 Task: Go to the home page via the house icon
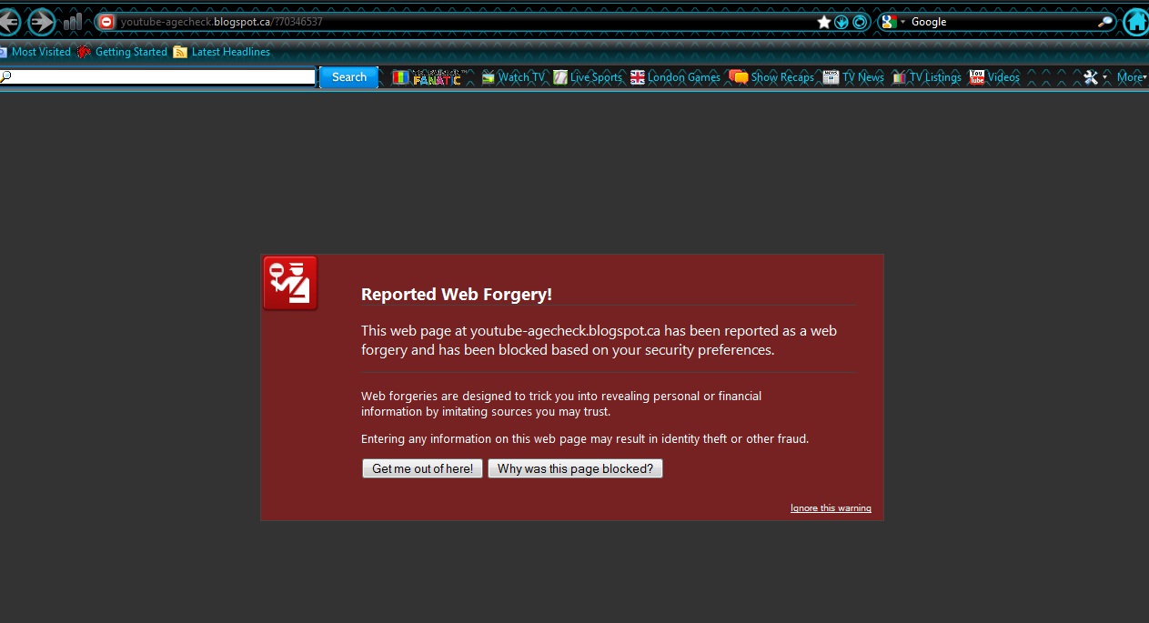click(x=1135, y=22)
